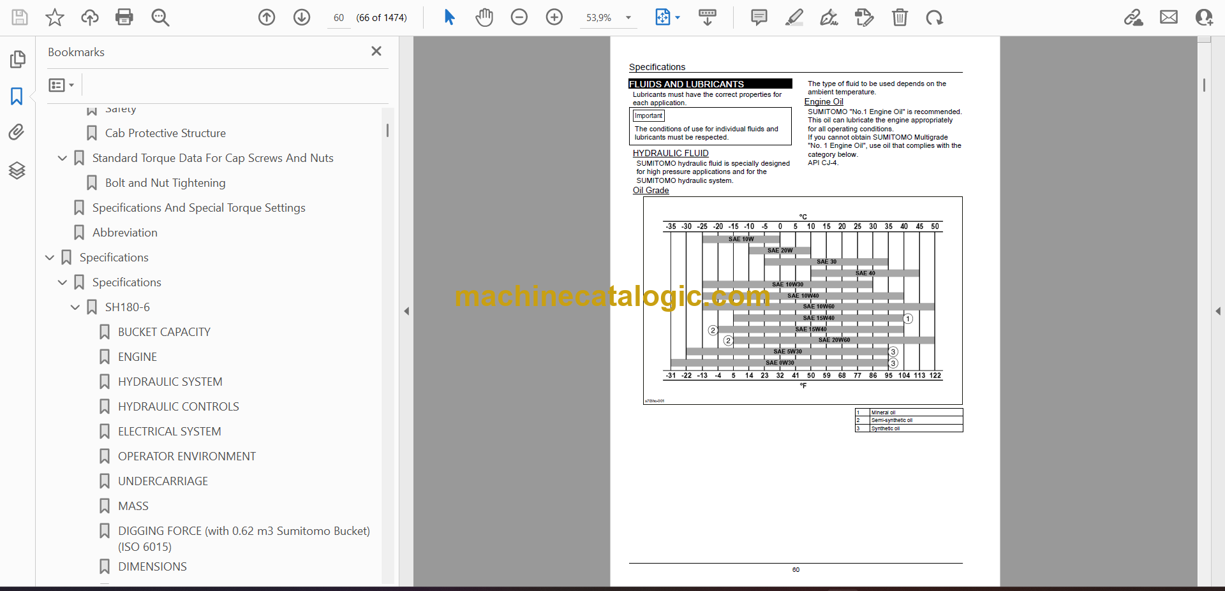Open the HYDRAULIC SYSTEM bookmark
The image size is (1225, 591).
coord(170,382)
